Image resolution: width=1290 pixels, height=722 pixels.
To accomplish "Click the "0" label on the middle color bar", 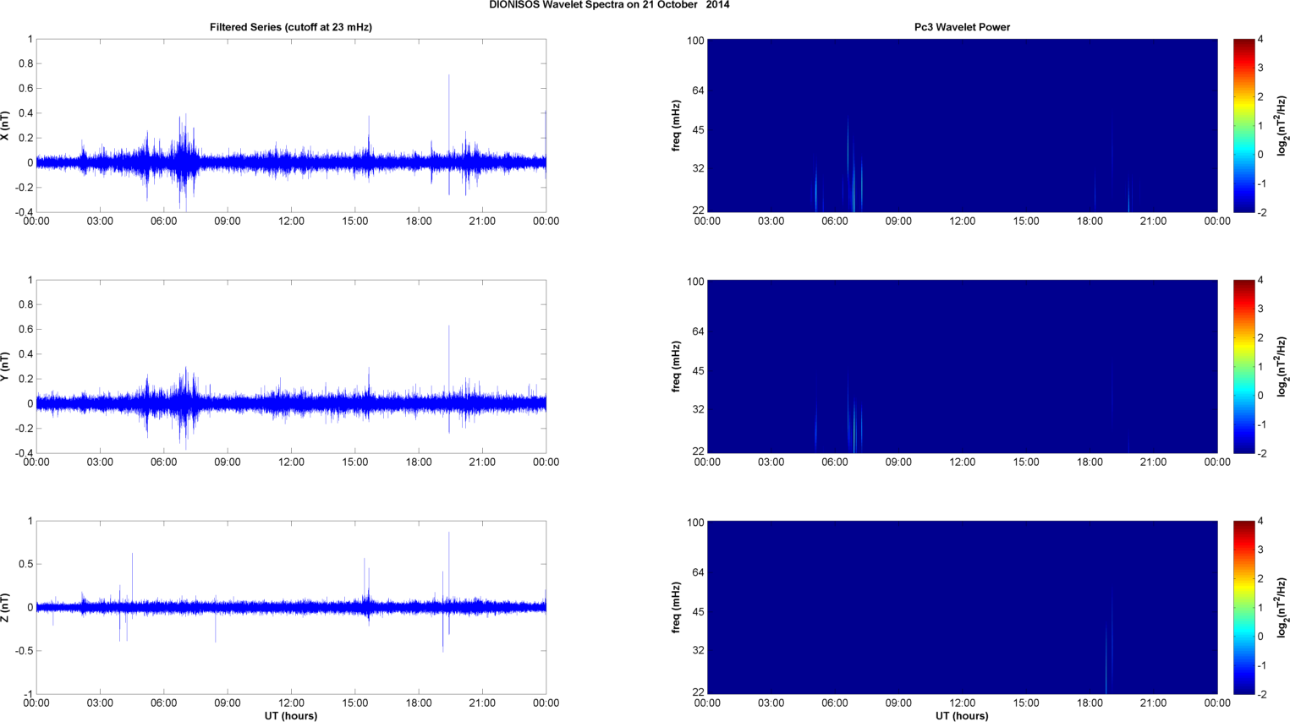I will 1260,396.
